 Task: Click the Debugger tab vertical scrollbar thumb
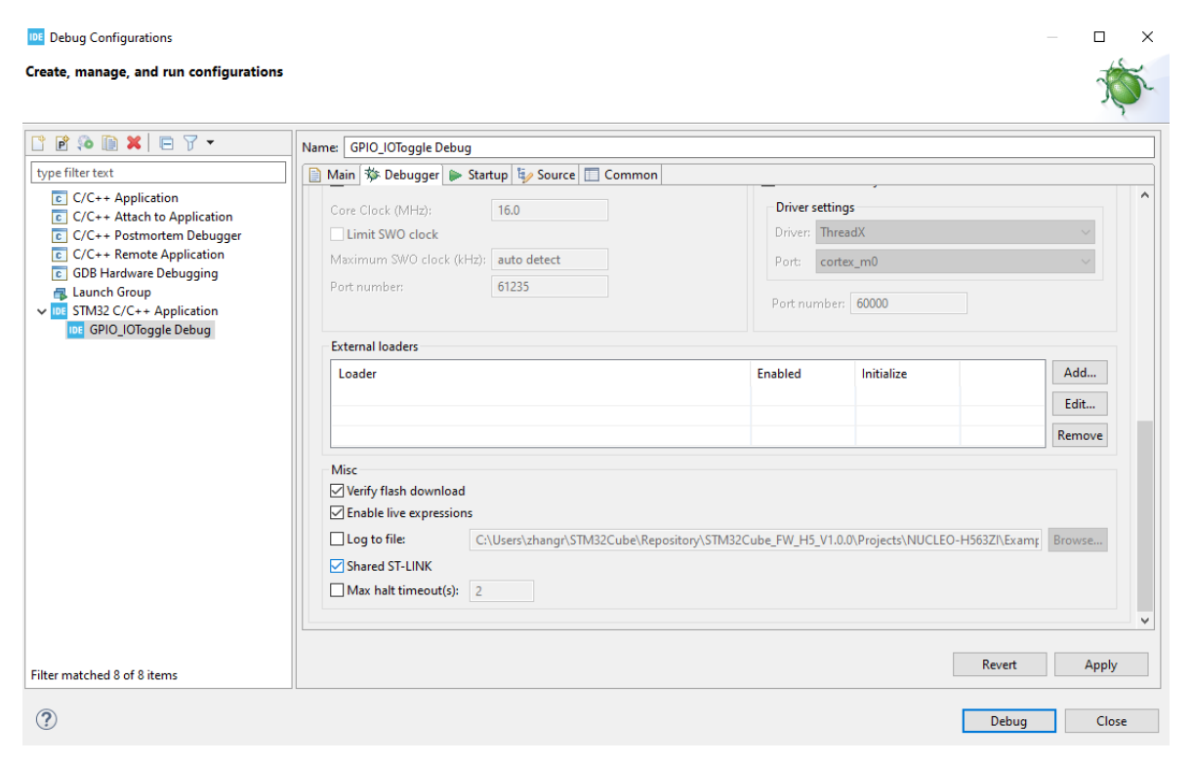tap(1145, 515)
